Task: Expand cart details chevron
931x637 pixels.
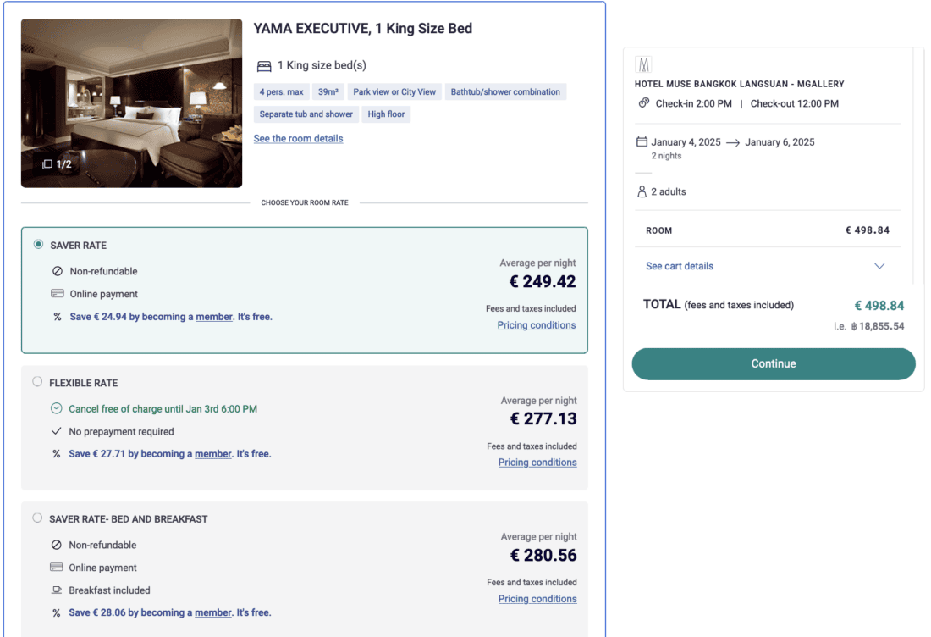Action: (879, 266)
